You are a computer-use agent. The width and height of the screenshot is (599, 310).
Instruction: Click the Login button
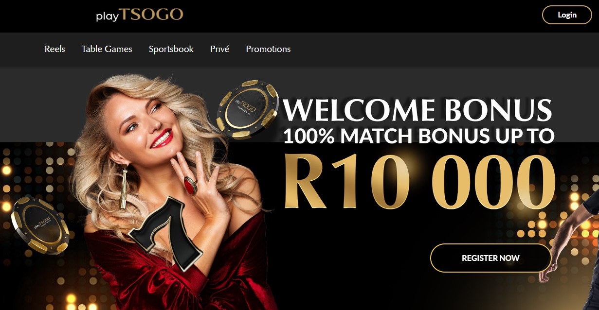coord(567,15)
